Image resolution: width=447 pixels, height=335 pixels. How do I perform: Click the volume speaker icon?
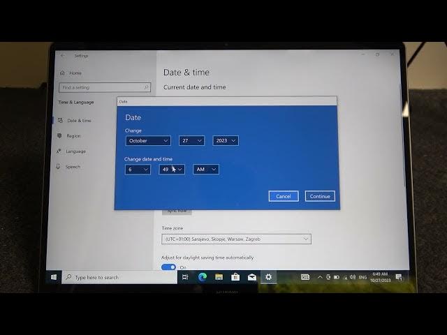click(x=353, y=277)
